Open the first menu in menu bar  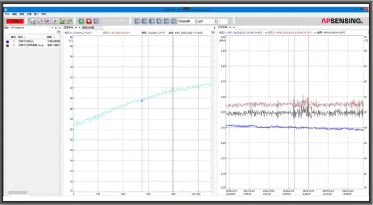[x=7, y=14]
